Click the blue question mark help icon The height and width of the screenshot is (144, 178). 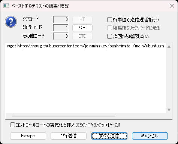(11, 22)
